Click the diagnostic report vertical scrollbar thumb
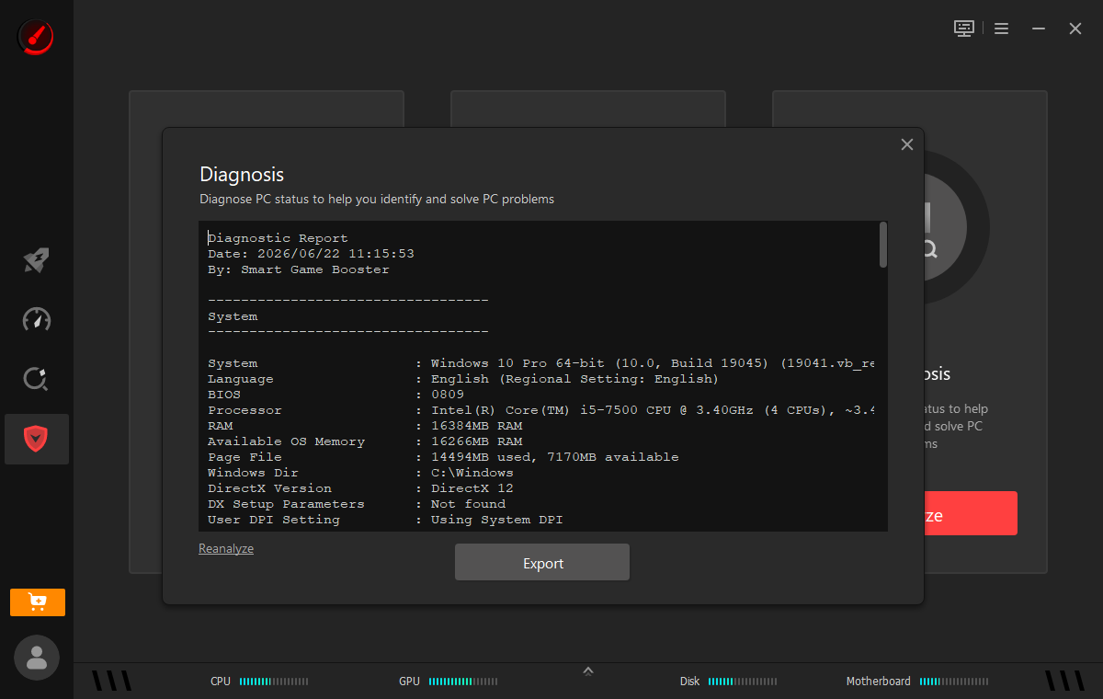Viewport: 1103px width, 699px height. 883,244
